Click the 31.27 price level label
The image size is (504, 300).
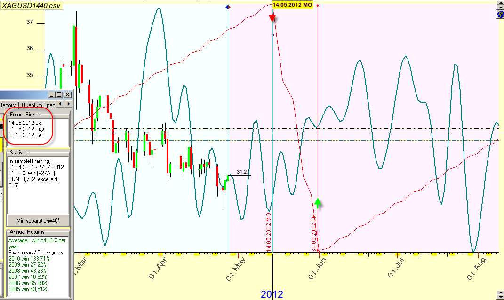pos(243,172)
